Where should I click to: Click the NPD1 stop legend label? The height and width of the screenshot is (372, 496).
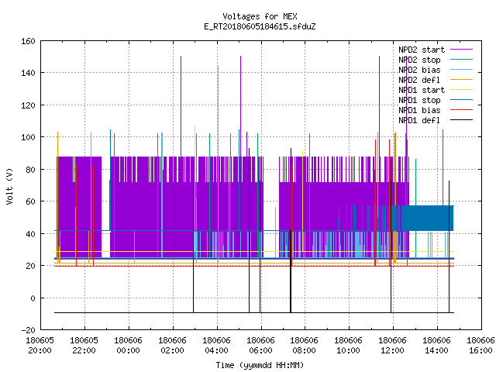coord(419,100)
